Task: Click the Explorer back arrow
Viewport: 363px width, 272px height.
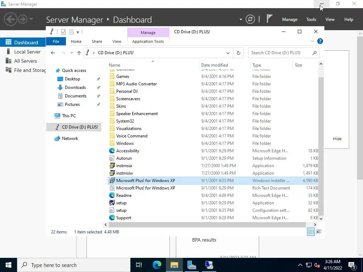Action: pyautogui.click(x=53, y=53)
